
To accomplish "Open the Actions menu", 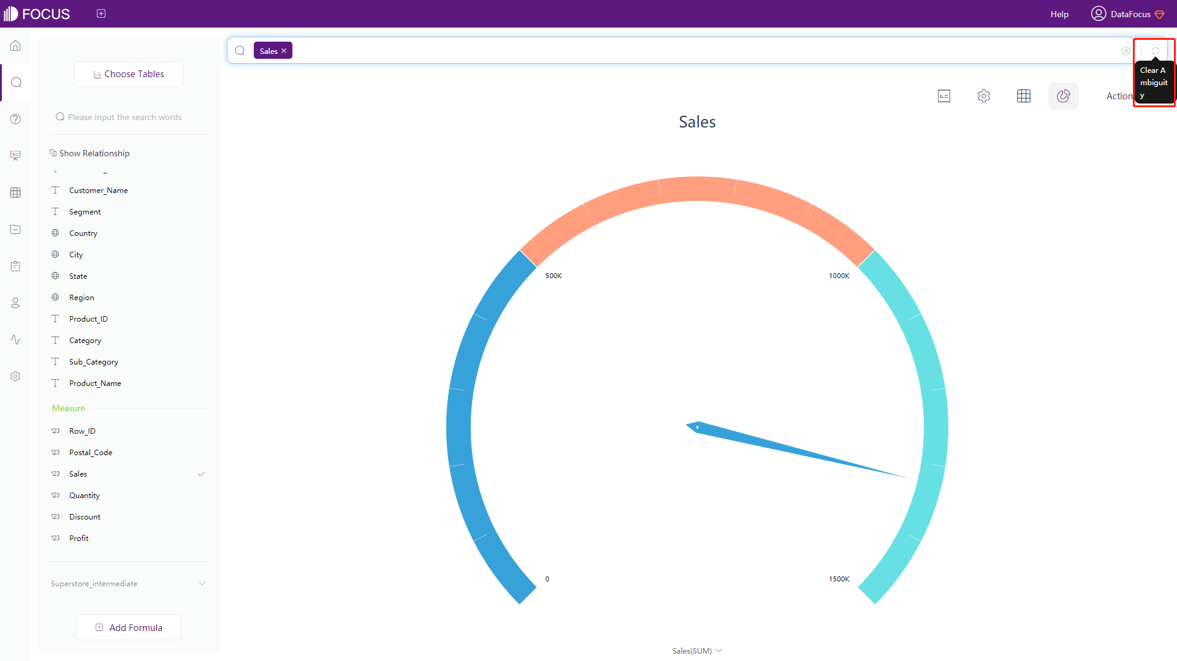I will pos(1119,96).
